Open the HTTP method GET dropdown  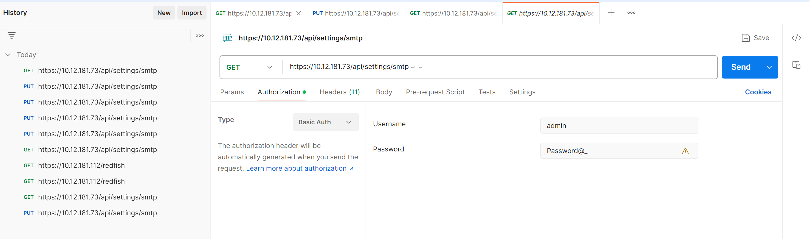click(x=249, y=67)
